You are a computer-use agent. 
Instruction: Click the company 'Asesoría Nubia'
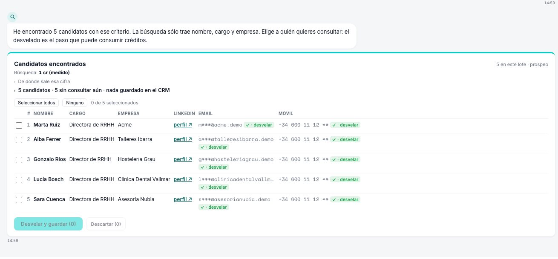136,199
